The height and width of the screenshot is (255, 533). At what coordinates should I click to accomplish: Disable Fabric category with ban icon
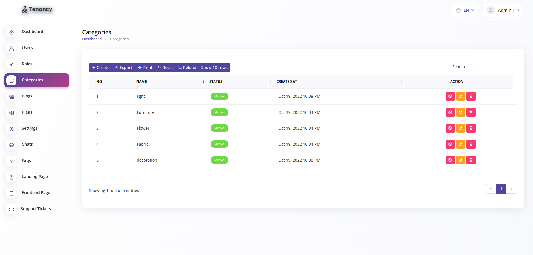[450, 144]
